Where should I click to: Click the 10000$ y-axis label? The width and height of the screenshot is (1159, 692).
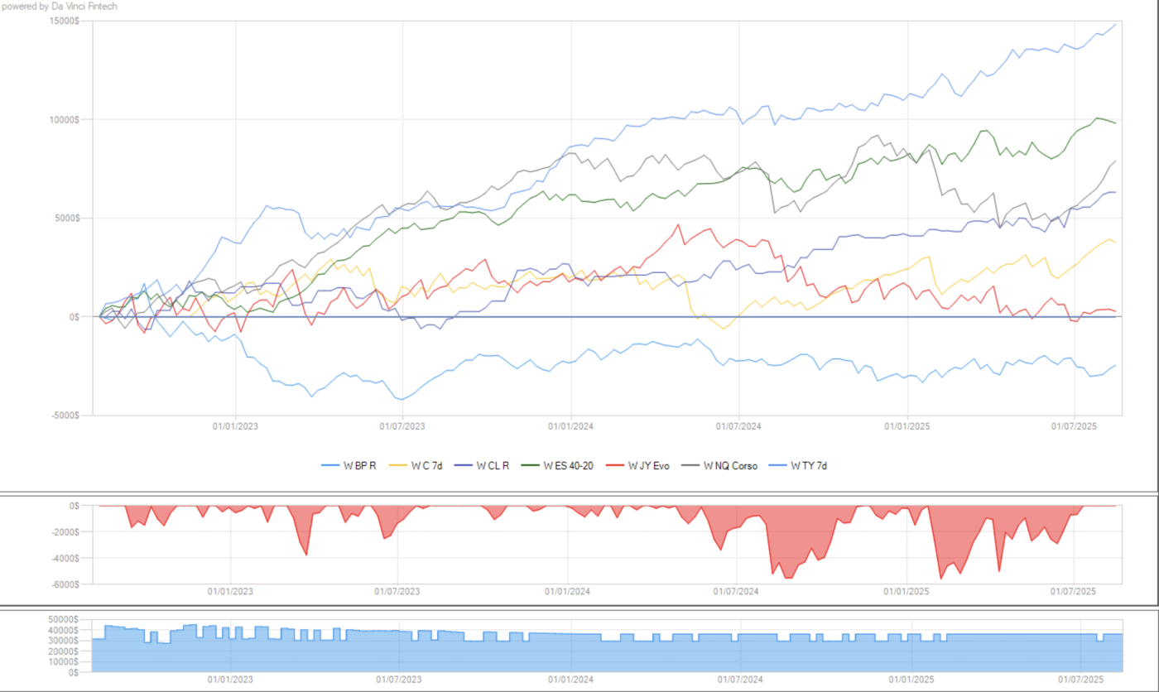(x=63, y=120)
